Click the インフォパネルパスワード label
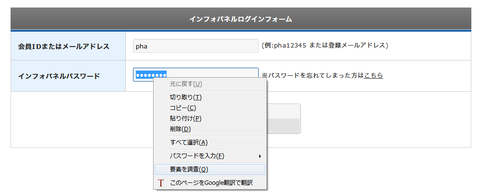Viewport: 480px width, 192px height. 59,76
